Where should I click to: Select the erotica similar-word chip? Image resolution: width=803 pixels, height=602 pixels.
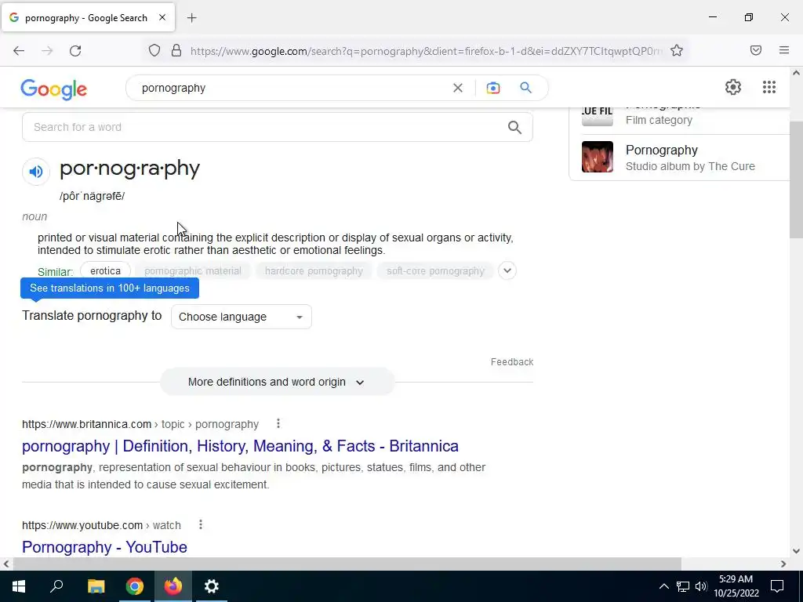click(106, 270)
